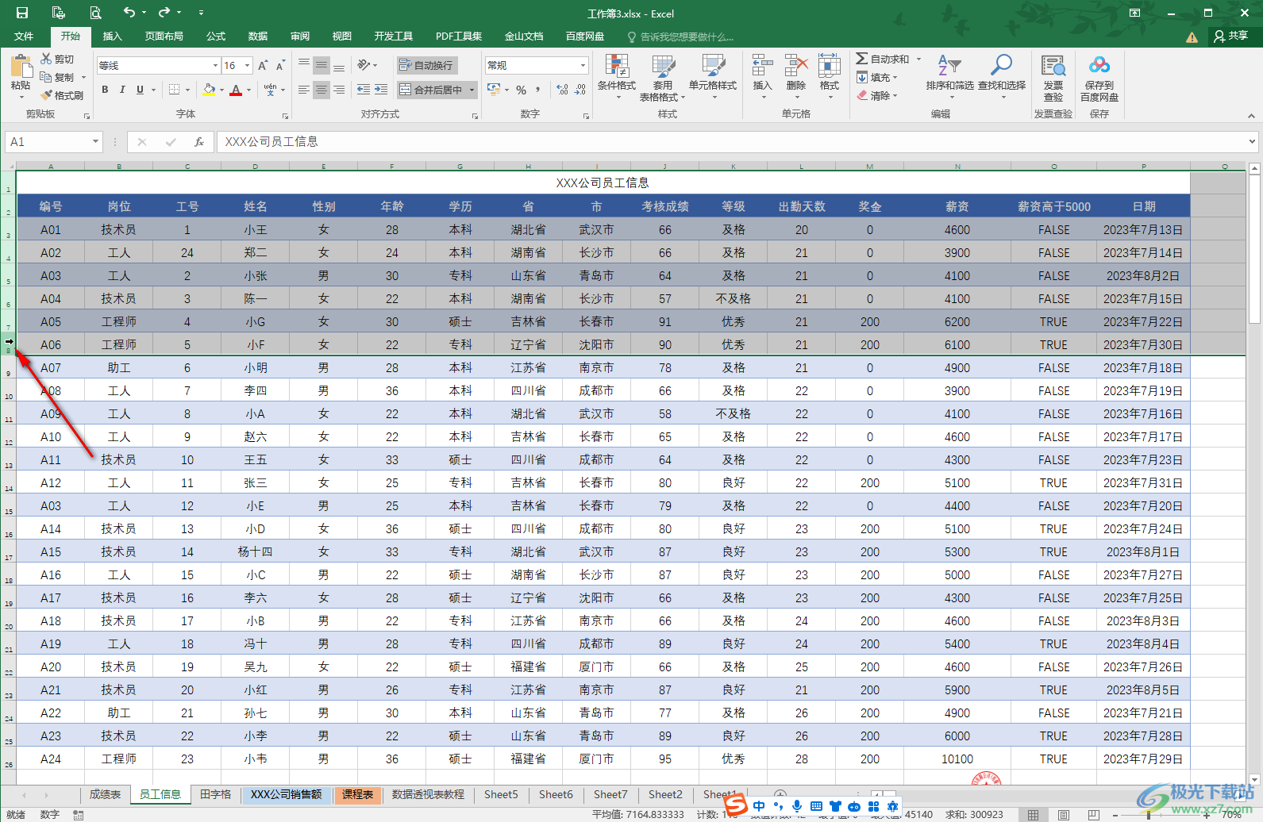This screenshot has height=822, width=1263.
Task: Decrease indent in alignment group
Action: coord(364,90)
